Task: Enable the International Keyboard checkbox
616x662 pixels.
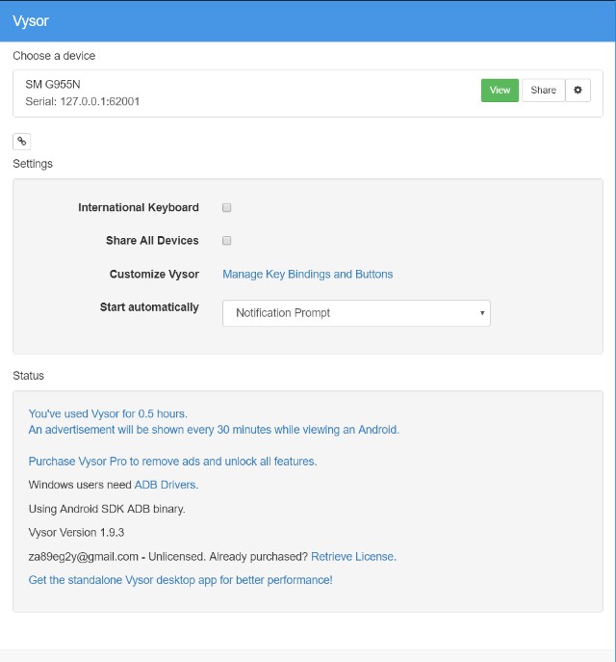Action: point(226,207)
